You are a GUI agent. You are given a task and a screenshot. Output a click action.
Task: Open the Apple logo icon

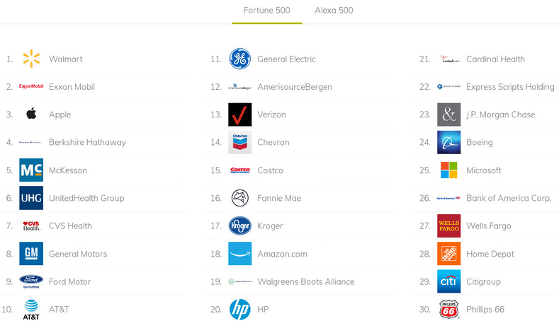31,115
